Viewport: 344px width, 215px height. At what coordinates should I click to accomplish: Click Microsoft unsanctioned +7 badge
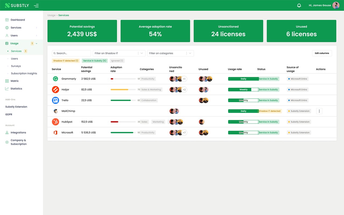pyautogui.click(x=184, y=132)
